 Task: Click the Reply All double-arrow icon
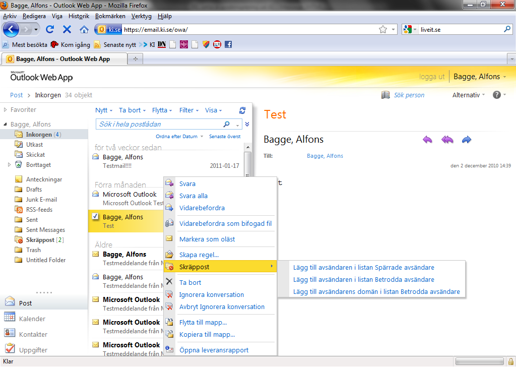[447, 140]
